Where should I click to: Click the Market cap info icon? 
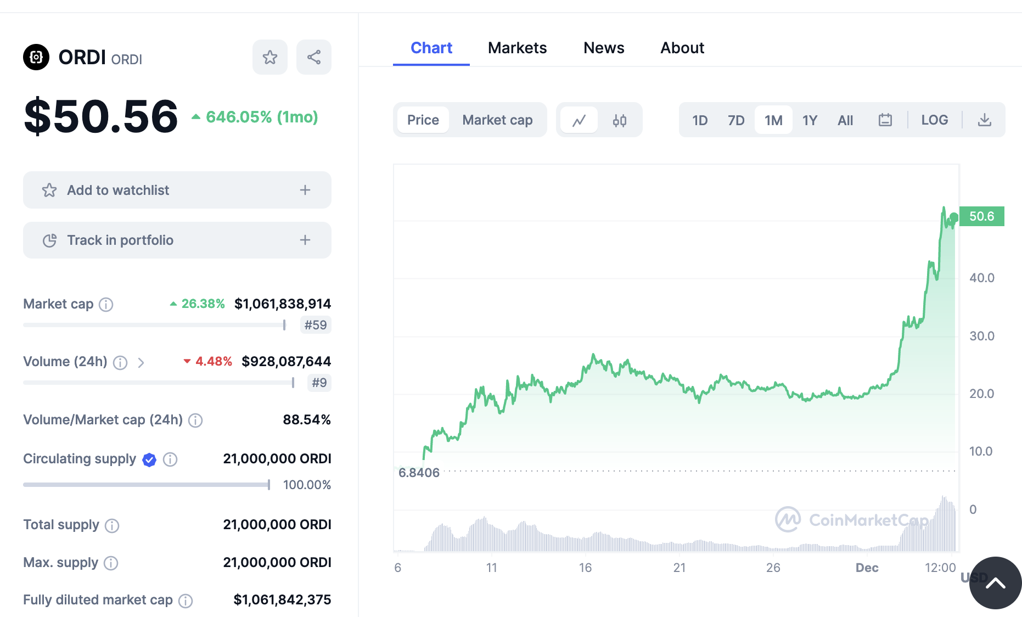pos(106,305)
